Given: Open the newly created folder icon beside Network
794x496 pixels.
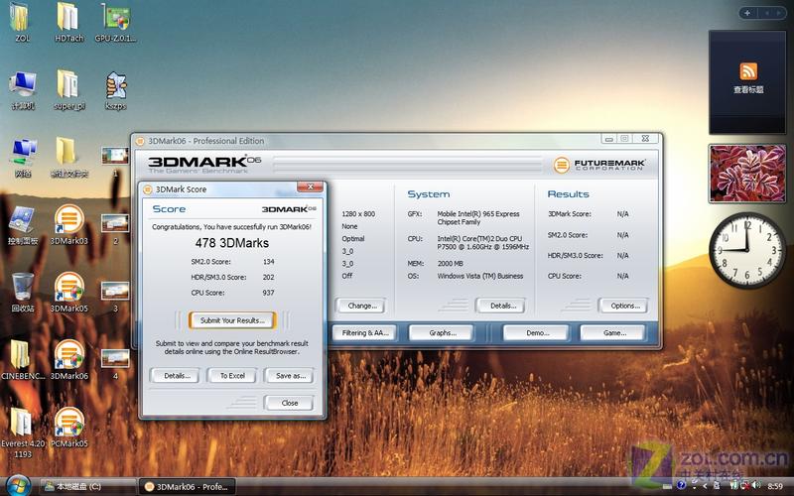Looking at the screenshot, I should [69, 158].
